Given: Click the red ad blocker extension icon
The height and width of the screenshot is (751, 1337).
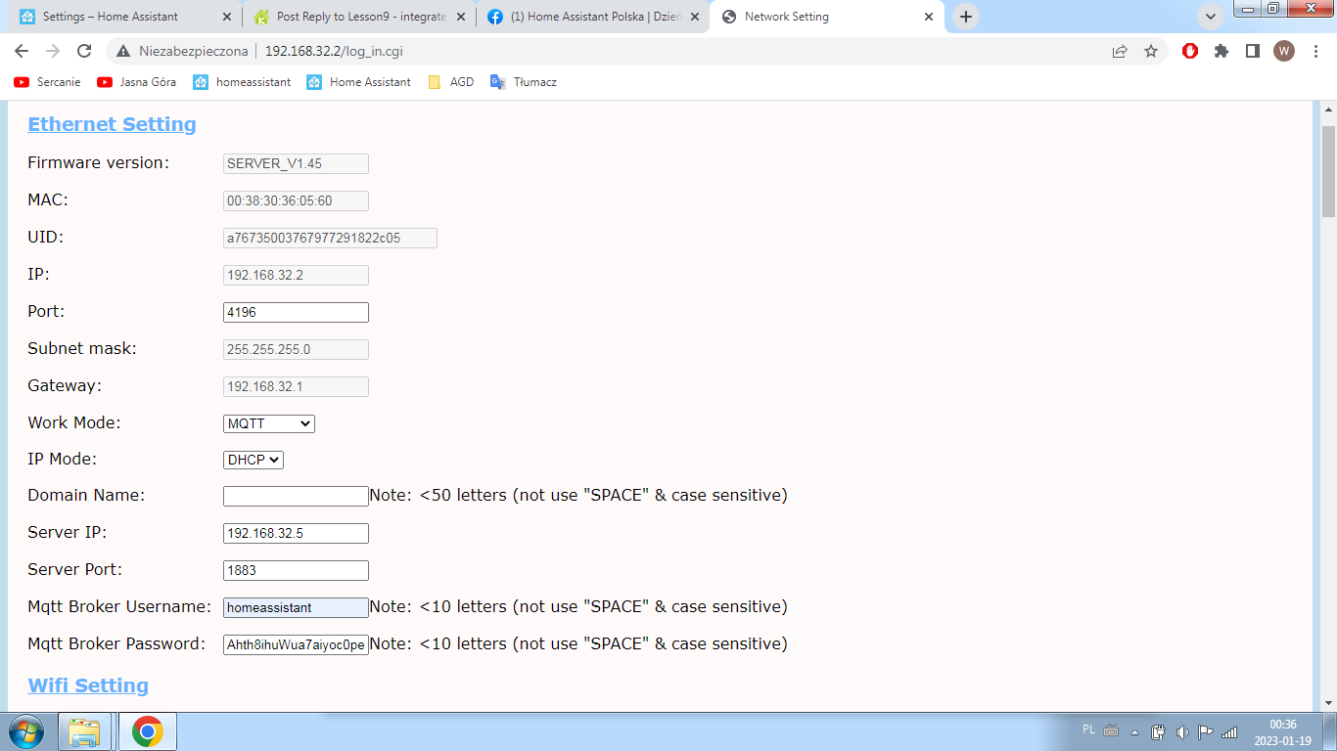Looking at the screenshot, I should click(x=1190, y=51).
